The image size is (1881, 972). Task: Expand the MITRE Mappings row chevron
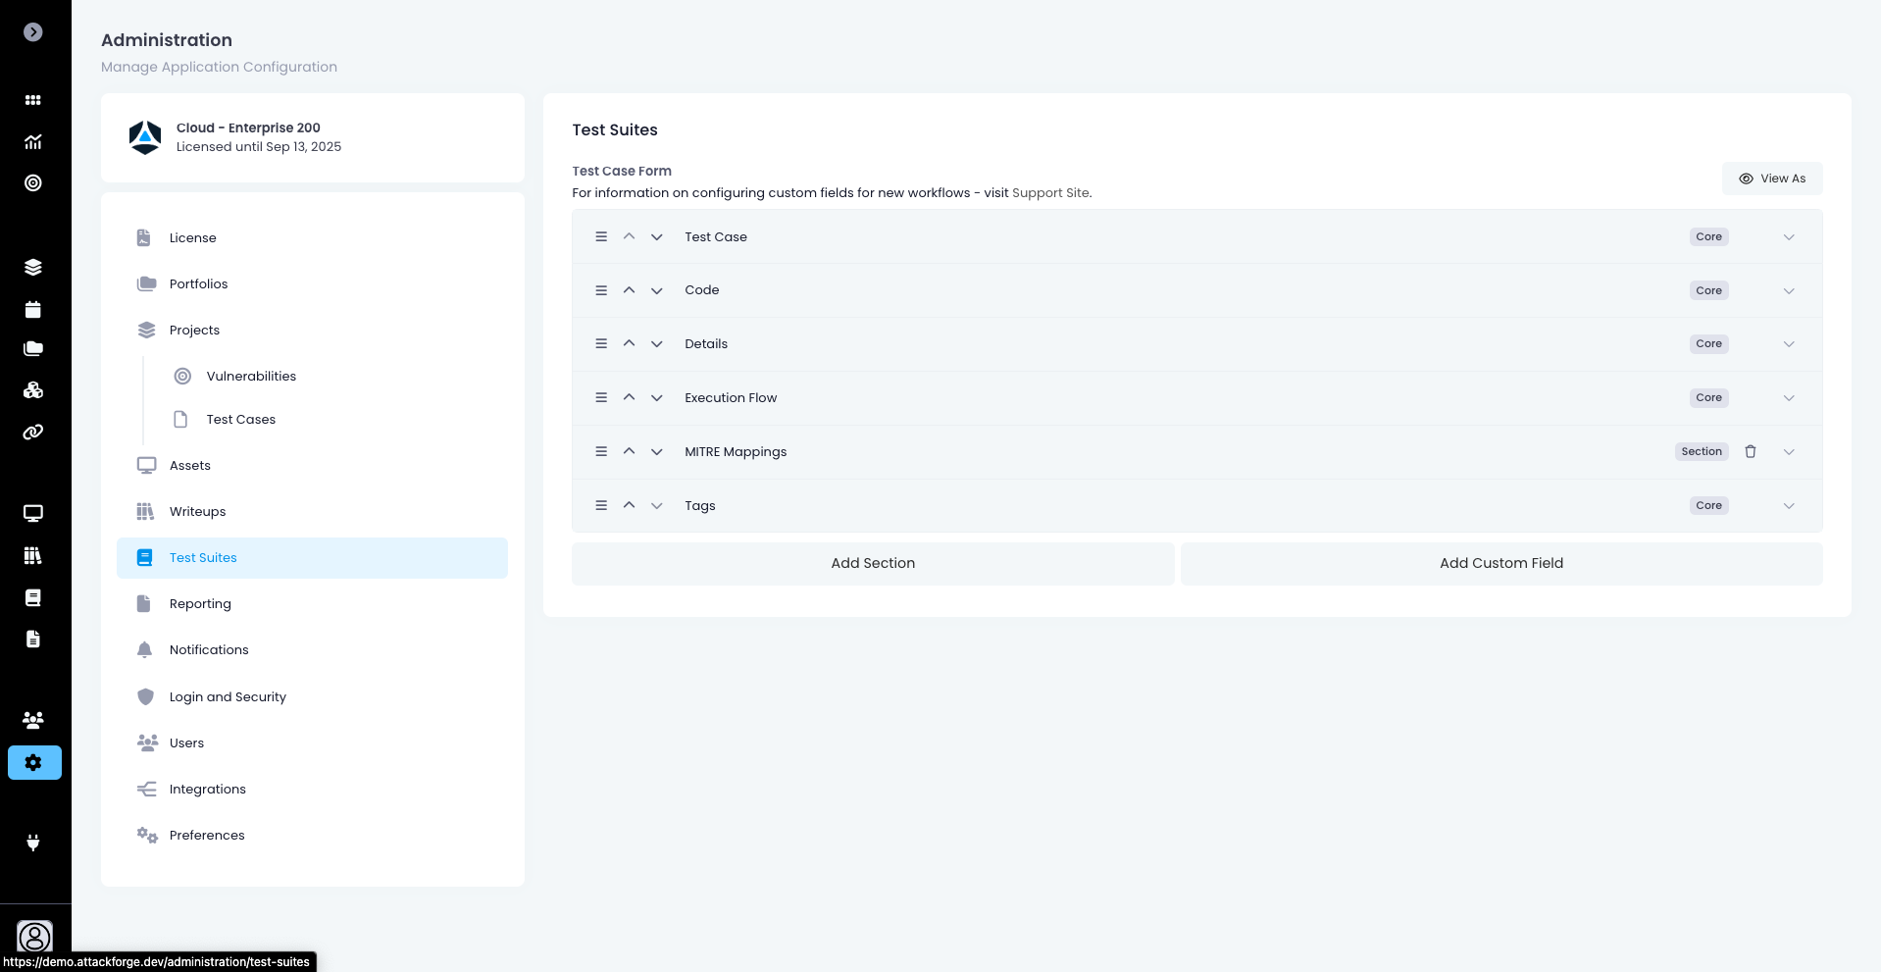[1788, 452]
